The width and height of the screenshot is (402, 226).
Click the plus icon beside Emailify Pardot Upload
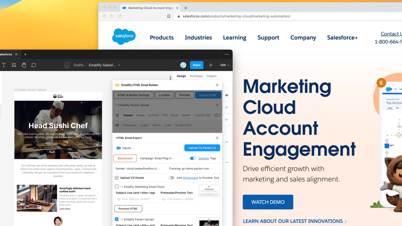(x=217, y=105)
